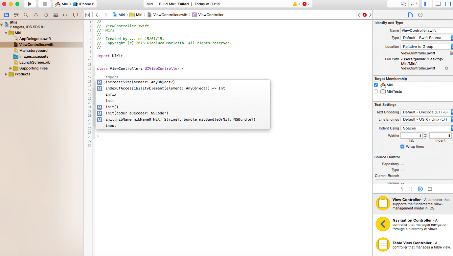Click the Stop button in toolbar
The height and width of the screenshot is (256, 453).
coord(44,4)
